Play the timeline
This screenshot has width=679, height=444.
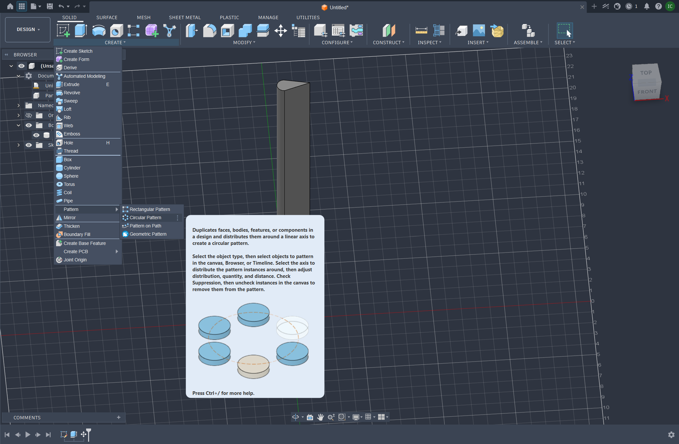point(28,435)
